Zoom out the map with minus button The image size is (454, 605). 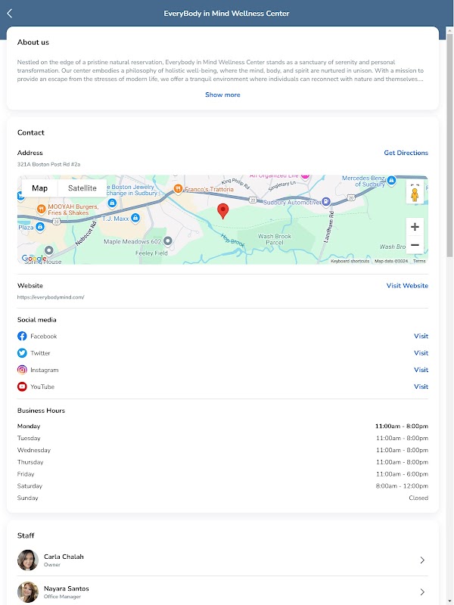click(415, 244)
